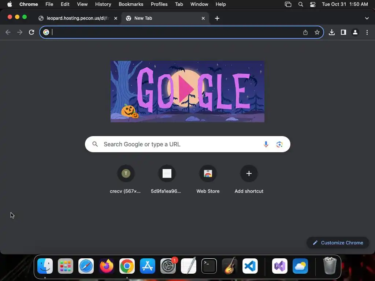Click the date and time in menu bar
Viewport: 375px width, 281px height.
[345, 4]
